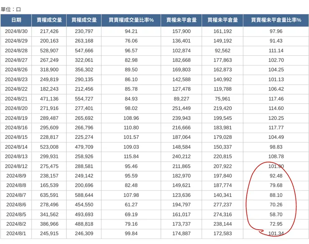This screenshot has width=309, height=244.
Task: Click put open interest 89,227
Action: pyautogui.click(x=181, y=99)
